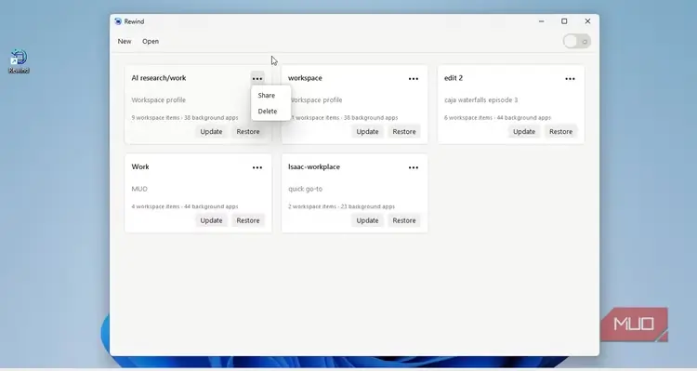Select the Isaac-workplace card title
This screenshot has width=697, height=371.
pyautogui.click(x=314, y=167)
